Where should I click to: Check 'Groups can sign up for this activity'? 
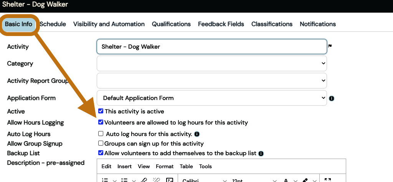point(101,143)
